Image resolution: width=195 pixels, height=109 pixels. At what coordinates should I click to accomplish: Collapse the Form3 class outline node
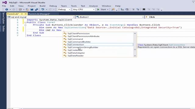click(25, 22)
